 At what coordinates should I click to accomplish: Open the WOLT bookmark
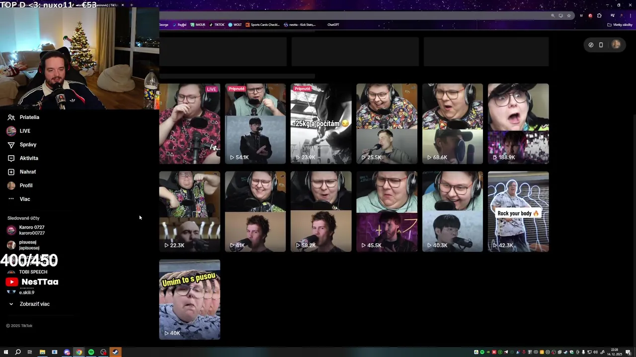[x=235, y=24]
